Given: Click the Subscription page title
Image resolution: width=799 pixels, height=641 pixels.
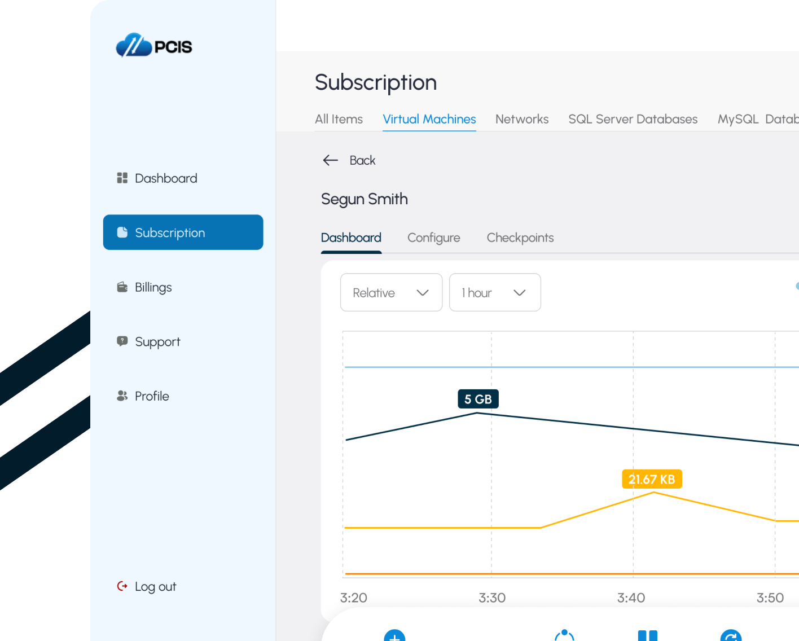Looking at the screenshot, I should coord(376,83).
